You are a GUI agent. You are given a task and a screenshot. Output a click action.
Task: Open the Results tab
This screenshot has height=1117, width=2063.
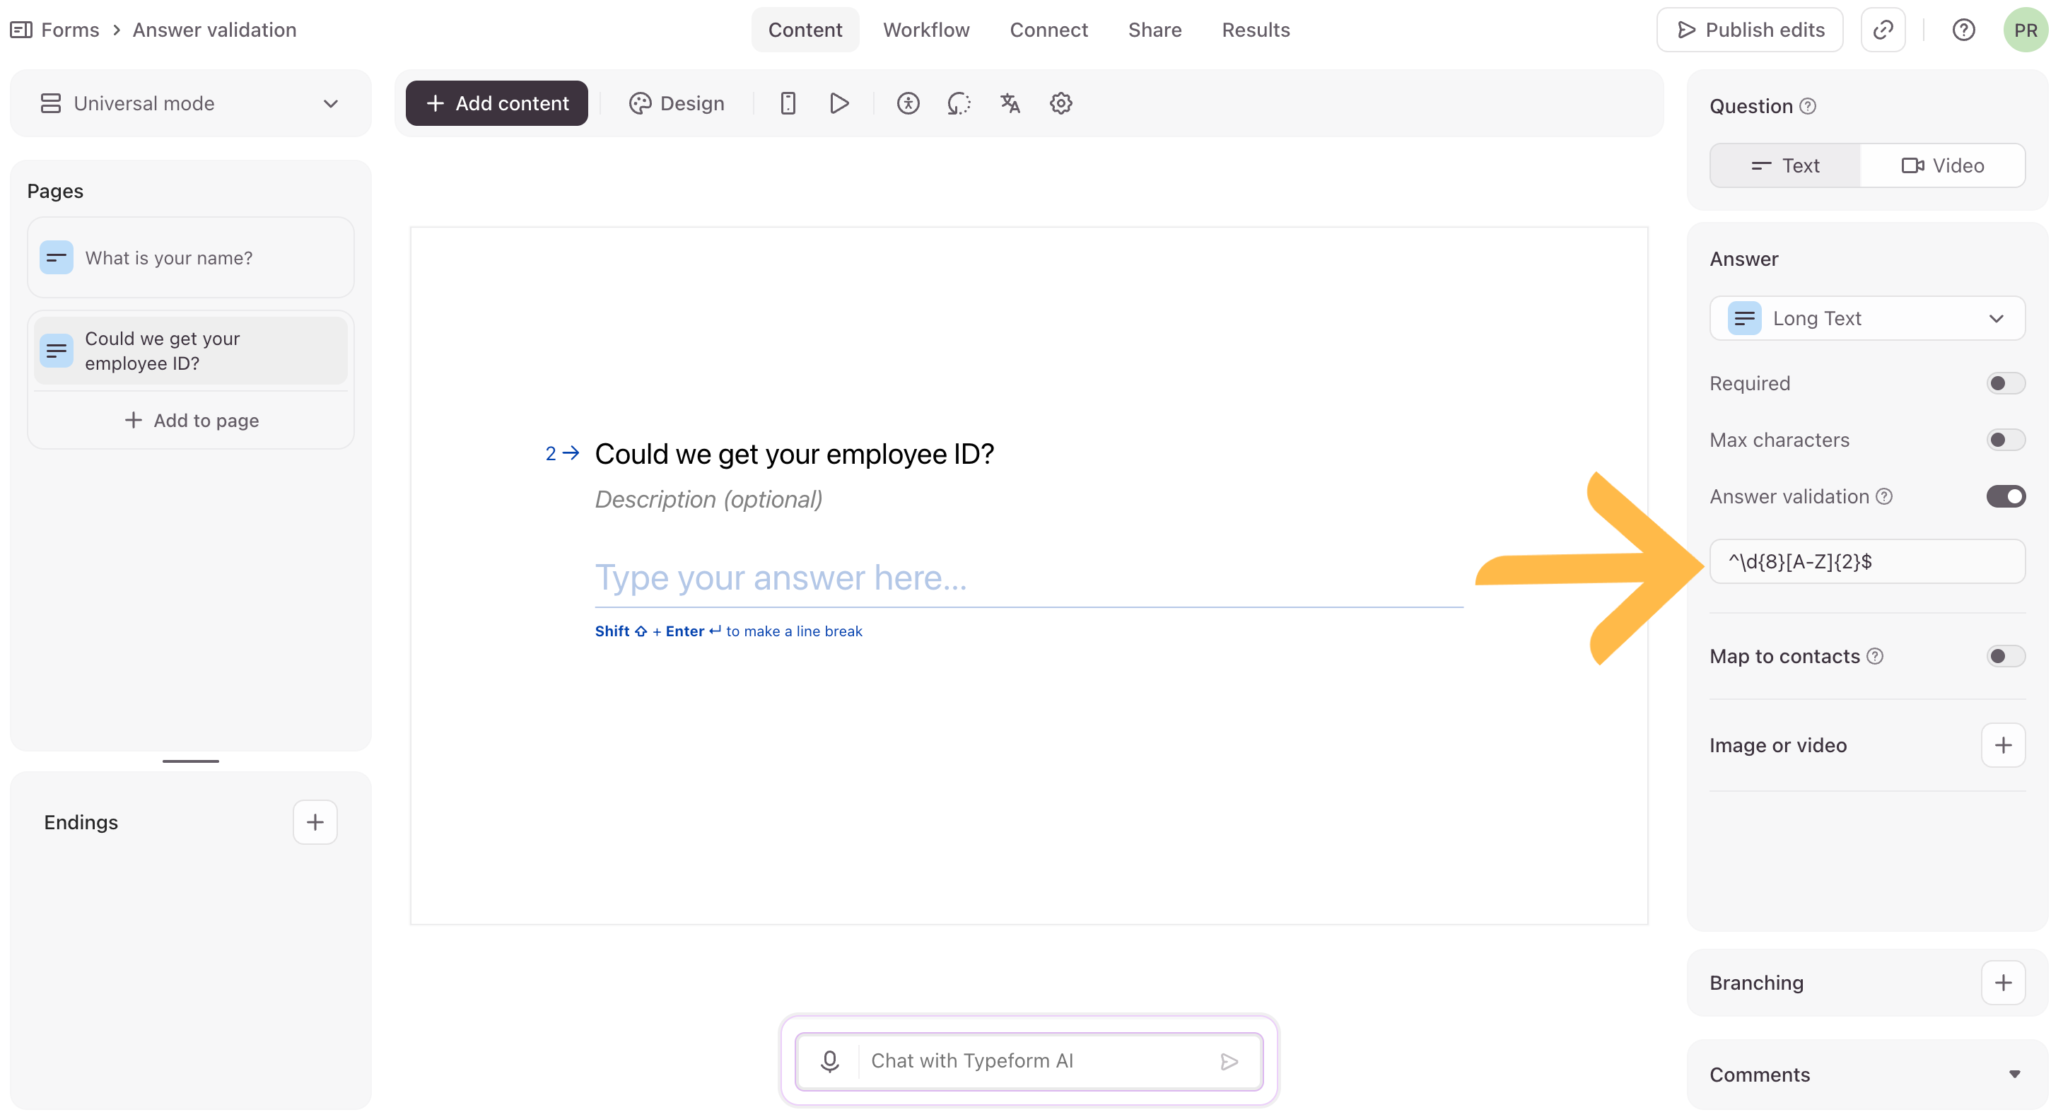point(1255,30)
